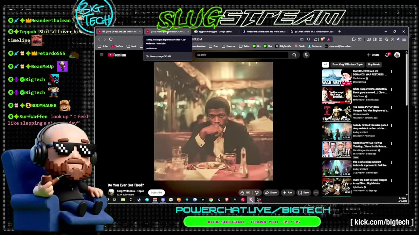Switch to the 'What Is the Rosetta Stone' tab
Image resolution: width=419 pixels, height=235 pixels.
pos(264,32)
